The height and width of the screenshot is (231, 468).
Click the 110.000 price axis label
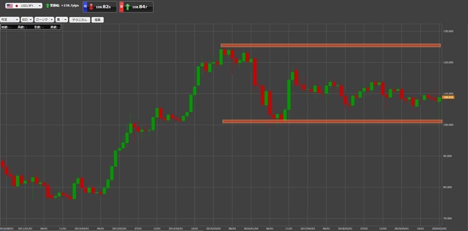point(449,94)
